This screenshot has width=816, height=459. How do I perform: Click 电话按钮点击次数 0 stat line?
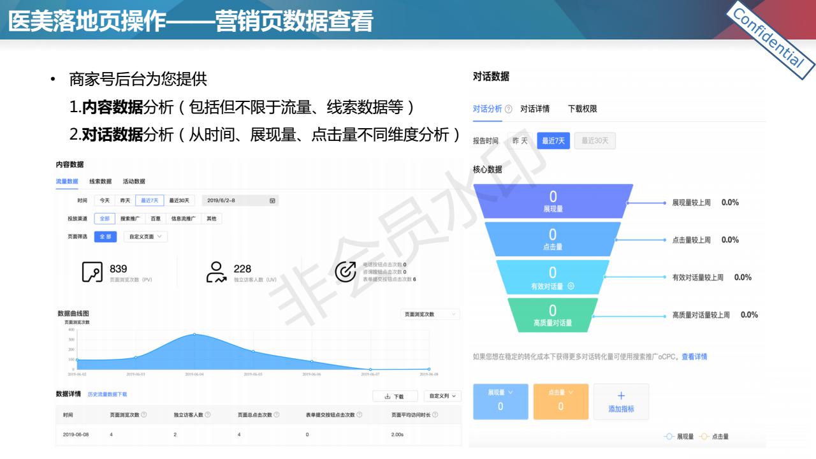pos(384,264)
